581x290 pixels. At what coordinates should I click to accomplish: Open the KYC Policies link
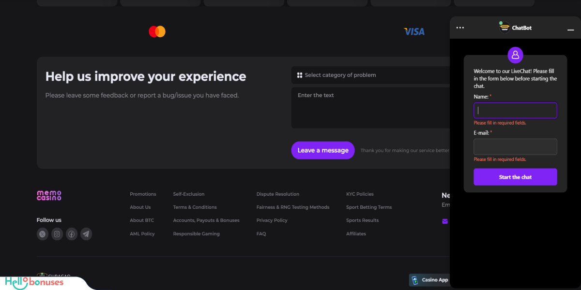point(360,194)
